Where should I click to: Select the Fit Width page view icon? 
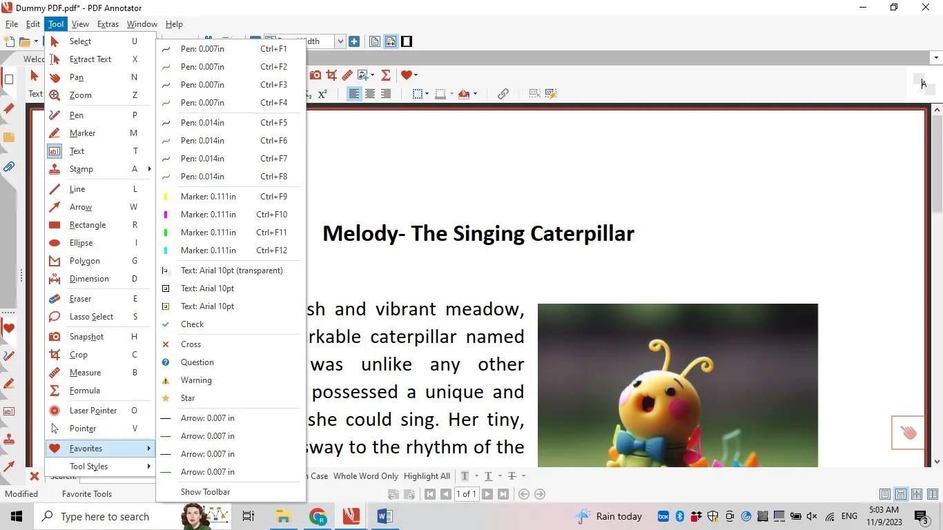tap(391, 41)
